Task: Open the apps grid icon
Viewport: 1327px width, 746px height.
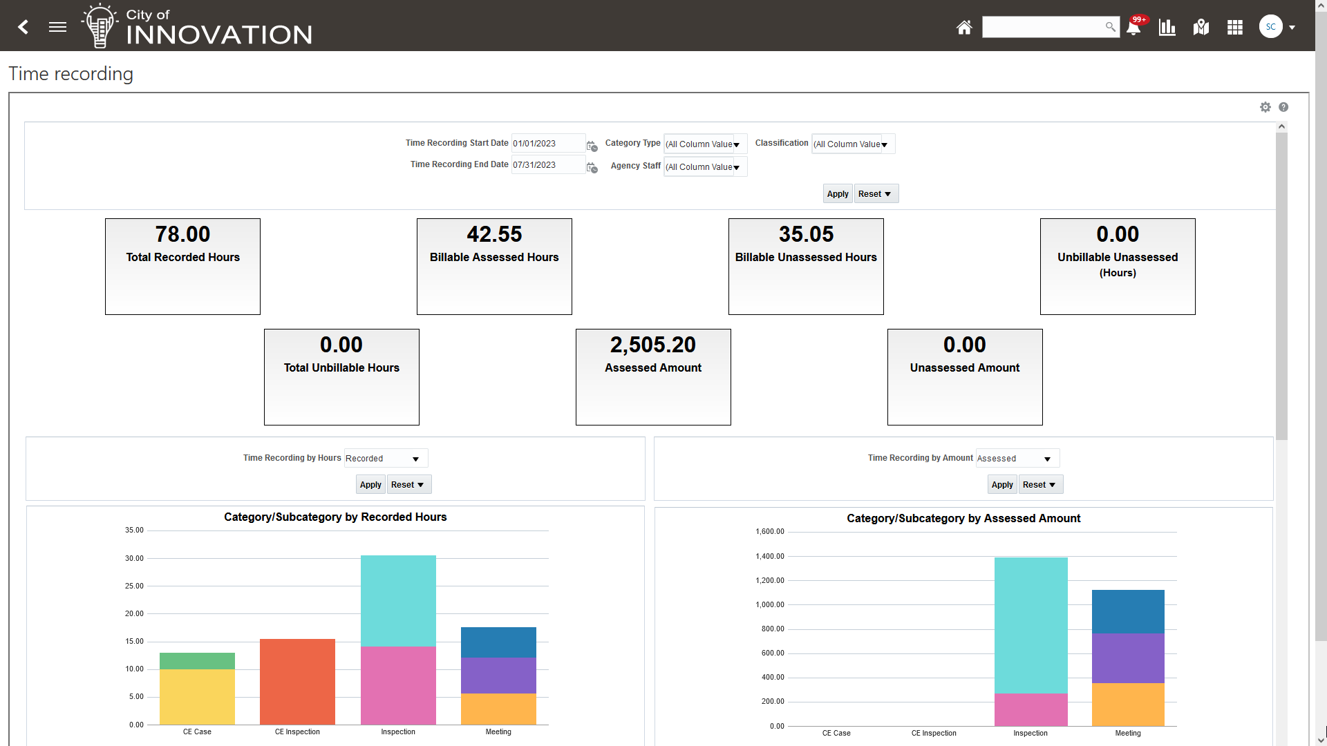Action: pos(1235,27)
